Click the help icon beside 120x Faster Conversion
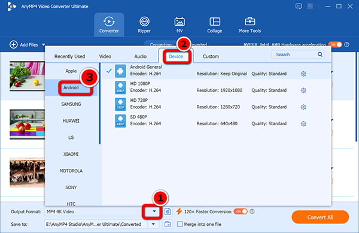 click(252, 211)
